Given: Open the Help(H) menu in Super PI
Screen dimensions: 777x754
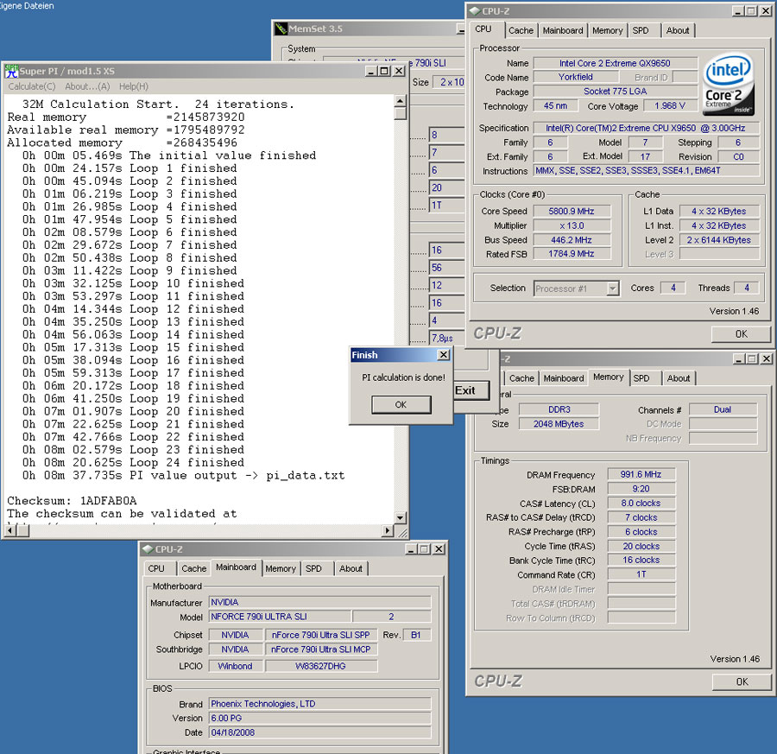Looking at the screenshot, I should pyautogui.click(x=133, y=86).
